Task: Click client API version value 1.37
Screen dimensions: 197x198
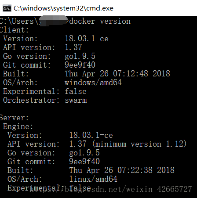Action: [x=73, y=47]
